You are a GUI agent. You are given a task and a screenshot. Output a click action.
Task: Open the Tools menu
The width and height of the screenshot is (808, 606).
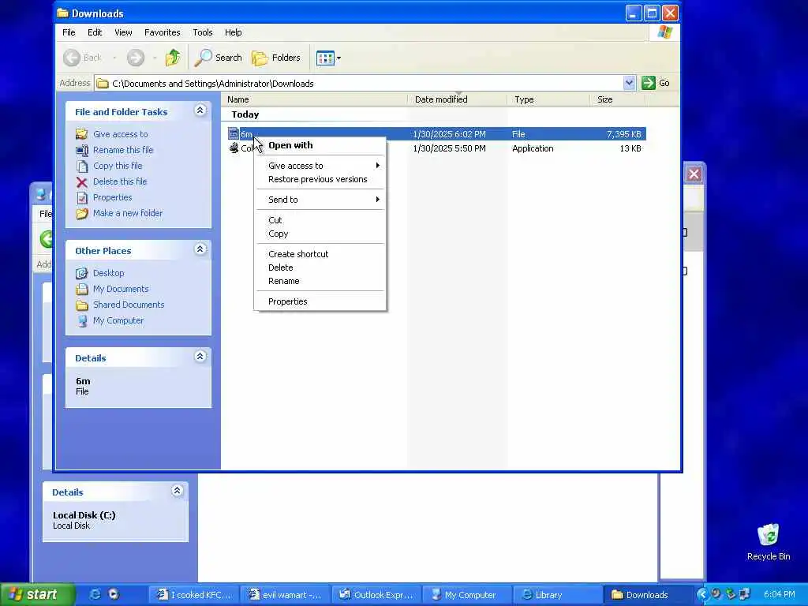click(203, 32)
